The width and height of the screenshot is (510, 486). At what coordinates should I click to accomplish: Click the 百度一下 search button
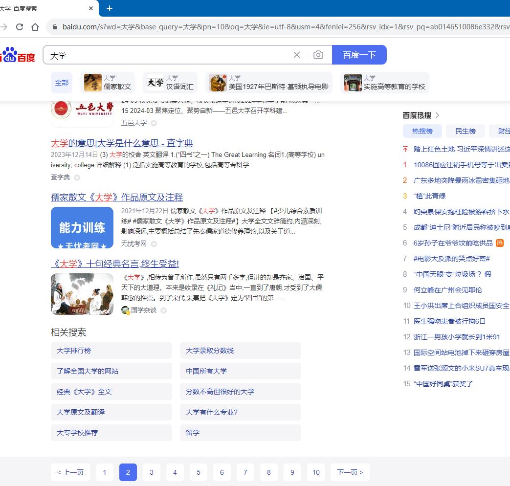[359, 55]
